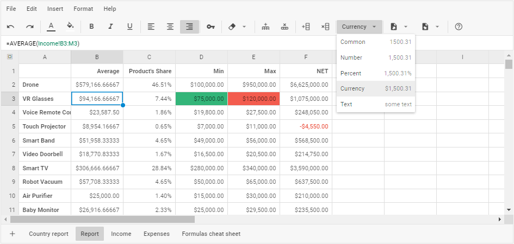This screenshot has width=514, height=244.
Task: Switch to the Income sheet tab
Action: tap(121, 234)
